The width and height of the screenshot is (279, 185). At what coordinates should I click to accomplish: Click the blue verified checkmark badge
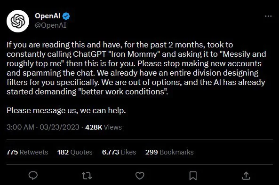(66, 16)
